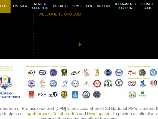Go to Tournaments & Events
158x119 pixels.
tap(125, 6)
